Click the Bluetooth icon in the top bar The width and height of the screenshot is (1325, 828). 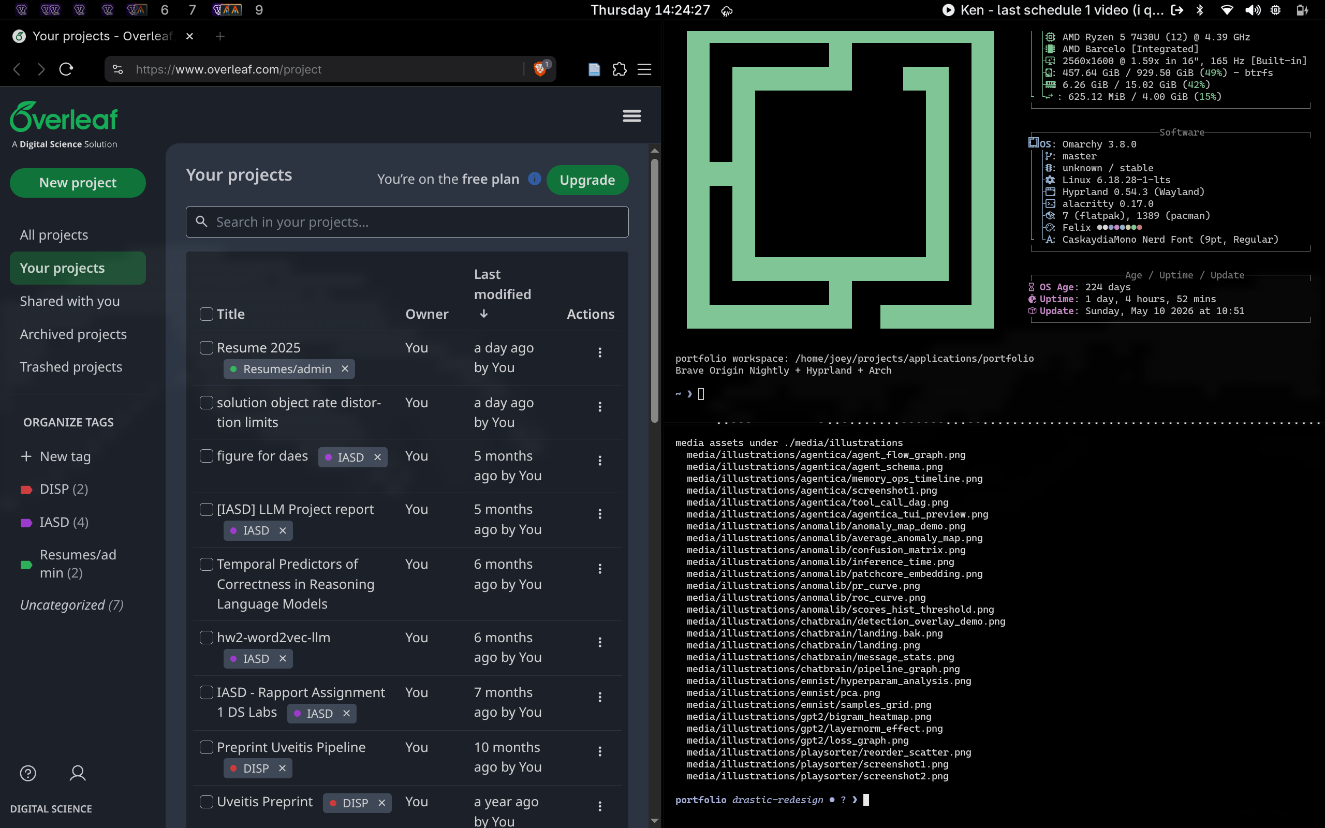[x=1200, y=10]
